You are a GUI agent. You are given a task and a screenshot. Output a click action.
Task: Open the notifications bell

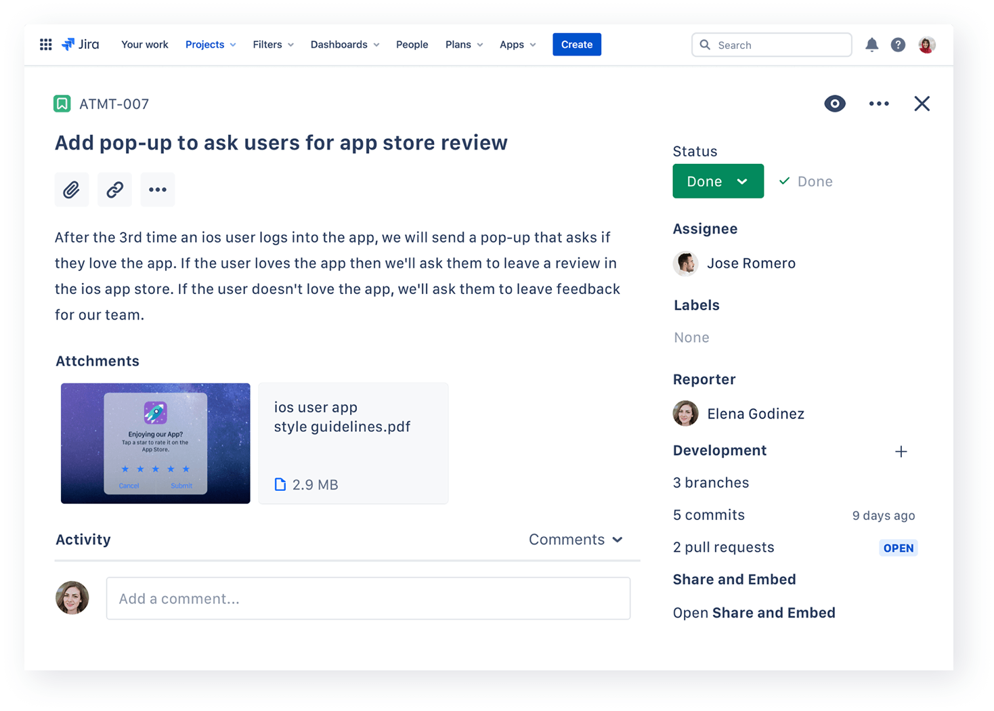871,45
